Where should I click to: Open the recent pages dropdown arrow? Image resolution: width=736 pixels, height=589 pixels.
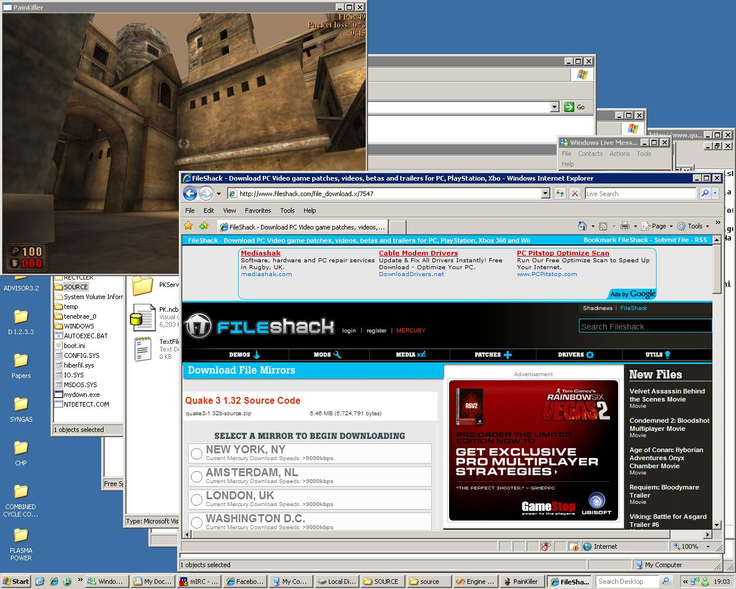[x=218, y=194]
